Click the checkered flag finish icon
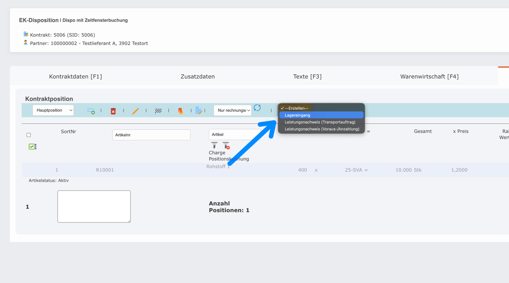The image size is (509, 283). 158,111
